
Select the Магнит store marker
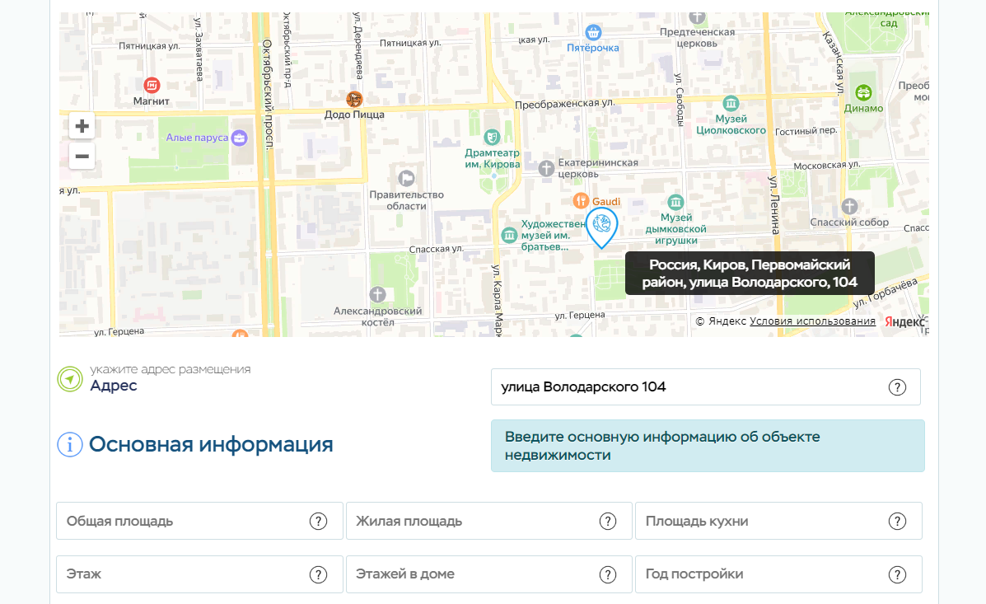(152, 85)
